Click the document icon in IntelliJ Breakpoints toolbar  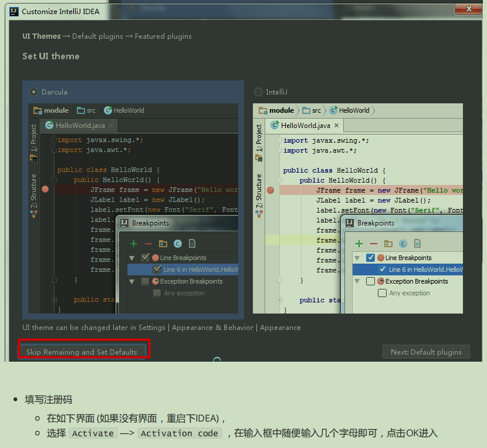click(x=417, y=244)
